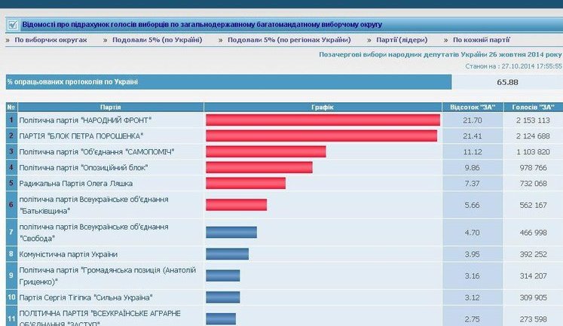Click the blue bar for Сильна Україна

tap(223, 297)
